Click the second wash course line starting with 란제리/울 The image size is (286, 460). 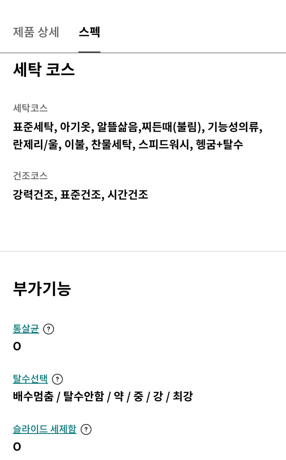(x=128, y=145)
